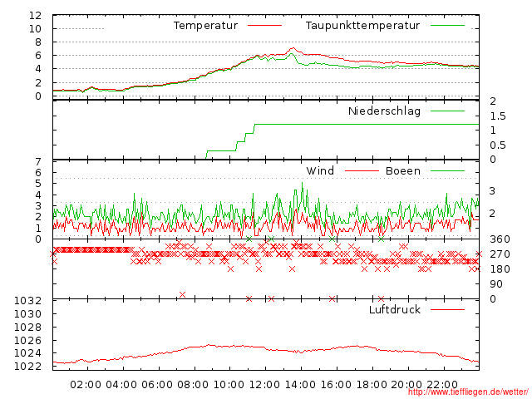Image resolution: width=532 pixels, height=399 pixels.
Task: Select the red Wind legend line
Action: (362, 171)
